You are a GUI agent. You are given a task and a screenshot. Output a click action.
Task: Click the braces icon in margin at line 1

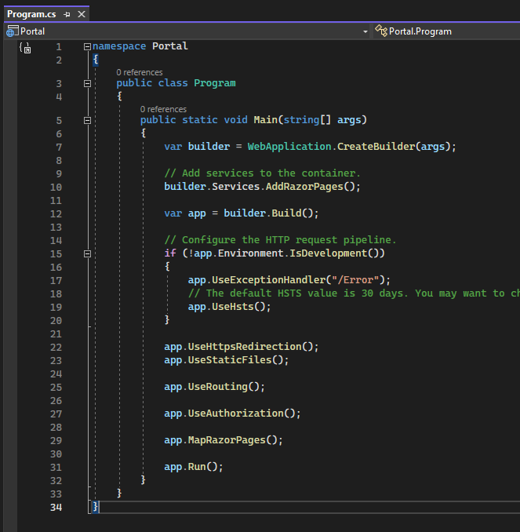pyautogui.click(x=25, y=48)
